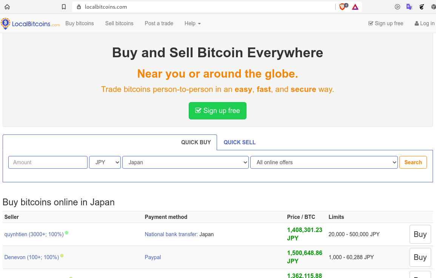Open the JPY currency dropdown
Viewport: 436px width, 278px height.
105,162
